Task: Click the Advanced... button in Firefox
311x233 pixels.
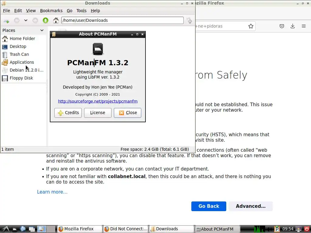Action: pos(251,206)
